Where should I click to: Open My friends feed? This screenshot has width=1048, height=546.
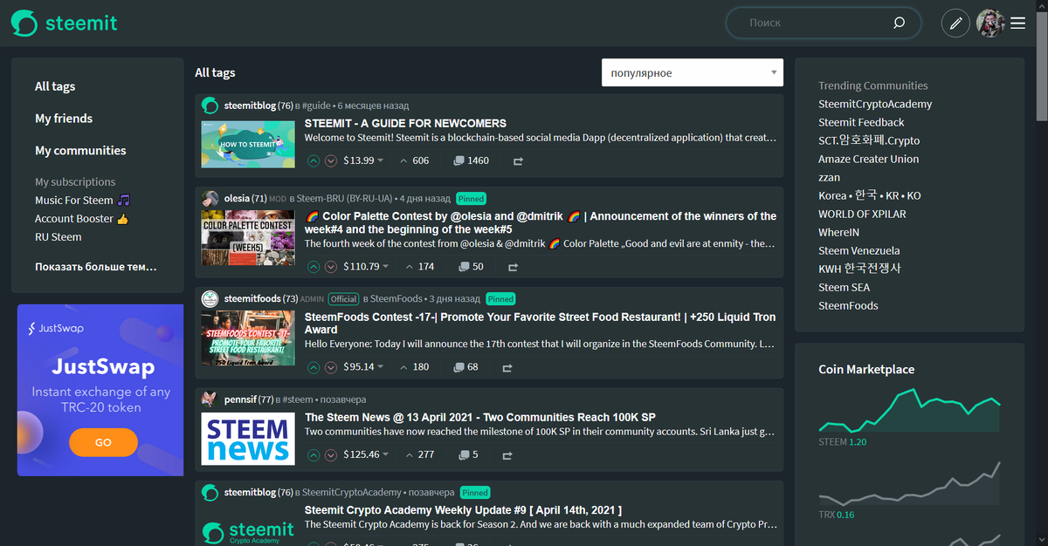[64, 119]
